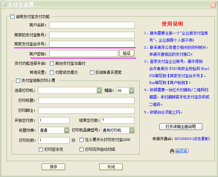Click the 保存 button
This screenshot has height=177, width=218.
pyautogui.click(x=53, y=167)
